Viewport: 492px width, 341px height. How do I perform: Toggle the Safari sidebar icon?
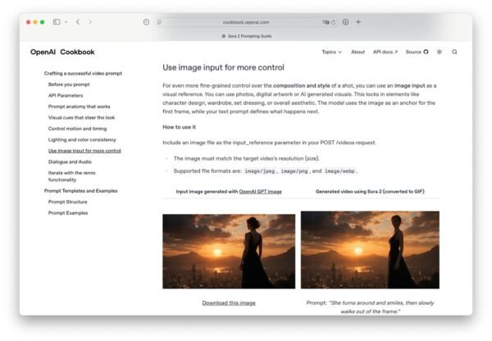pos(57,22)
